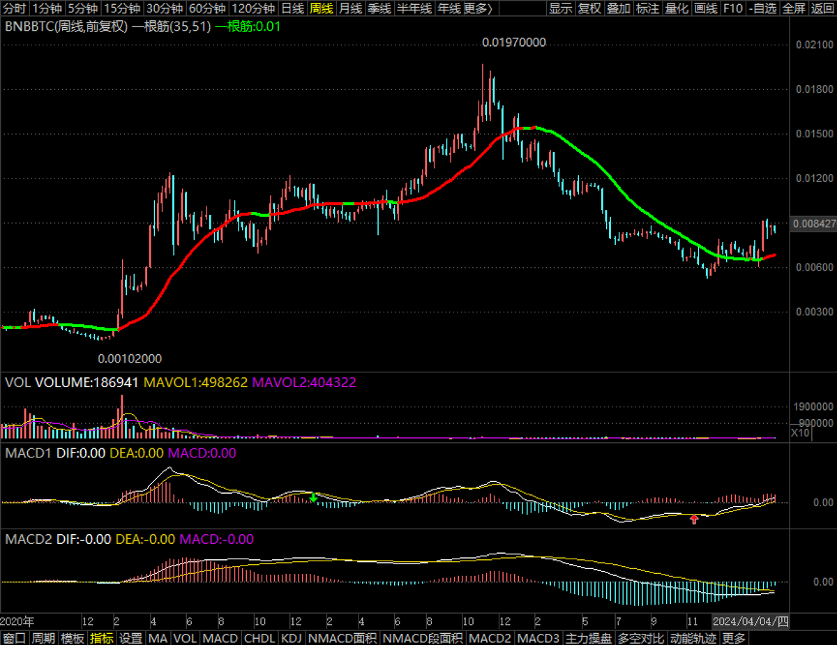Select the 1分钟 period tab
Image resolution: width=837 pixels, height=645 pixels.
pyautogui.click(x=47, y=9)
